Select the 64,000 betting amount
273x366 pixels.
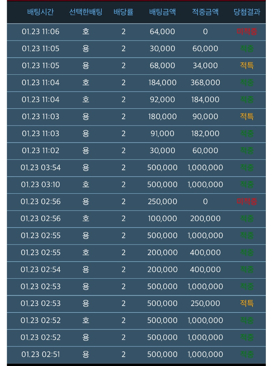[x=162, y=32]
